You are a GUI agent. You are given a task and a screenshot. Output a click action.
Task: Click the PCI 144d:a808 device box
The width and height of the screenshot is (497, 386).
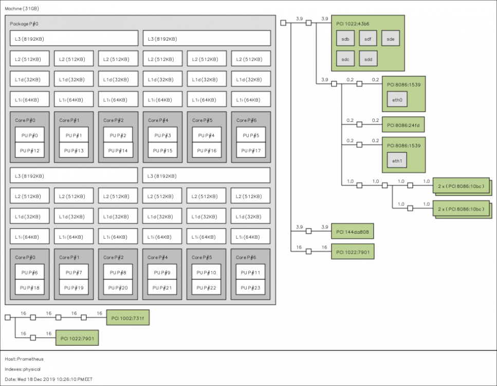pyautogui.click(x=353, y=232)
